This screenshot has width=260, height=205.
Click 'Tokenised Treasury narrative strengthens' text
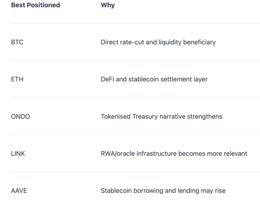point(162,116)
